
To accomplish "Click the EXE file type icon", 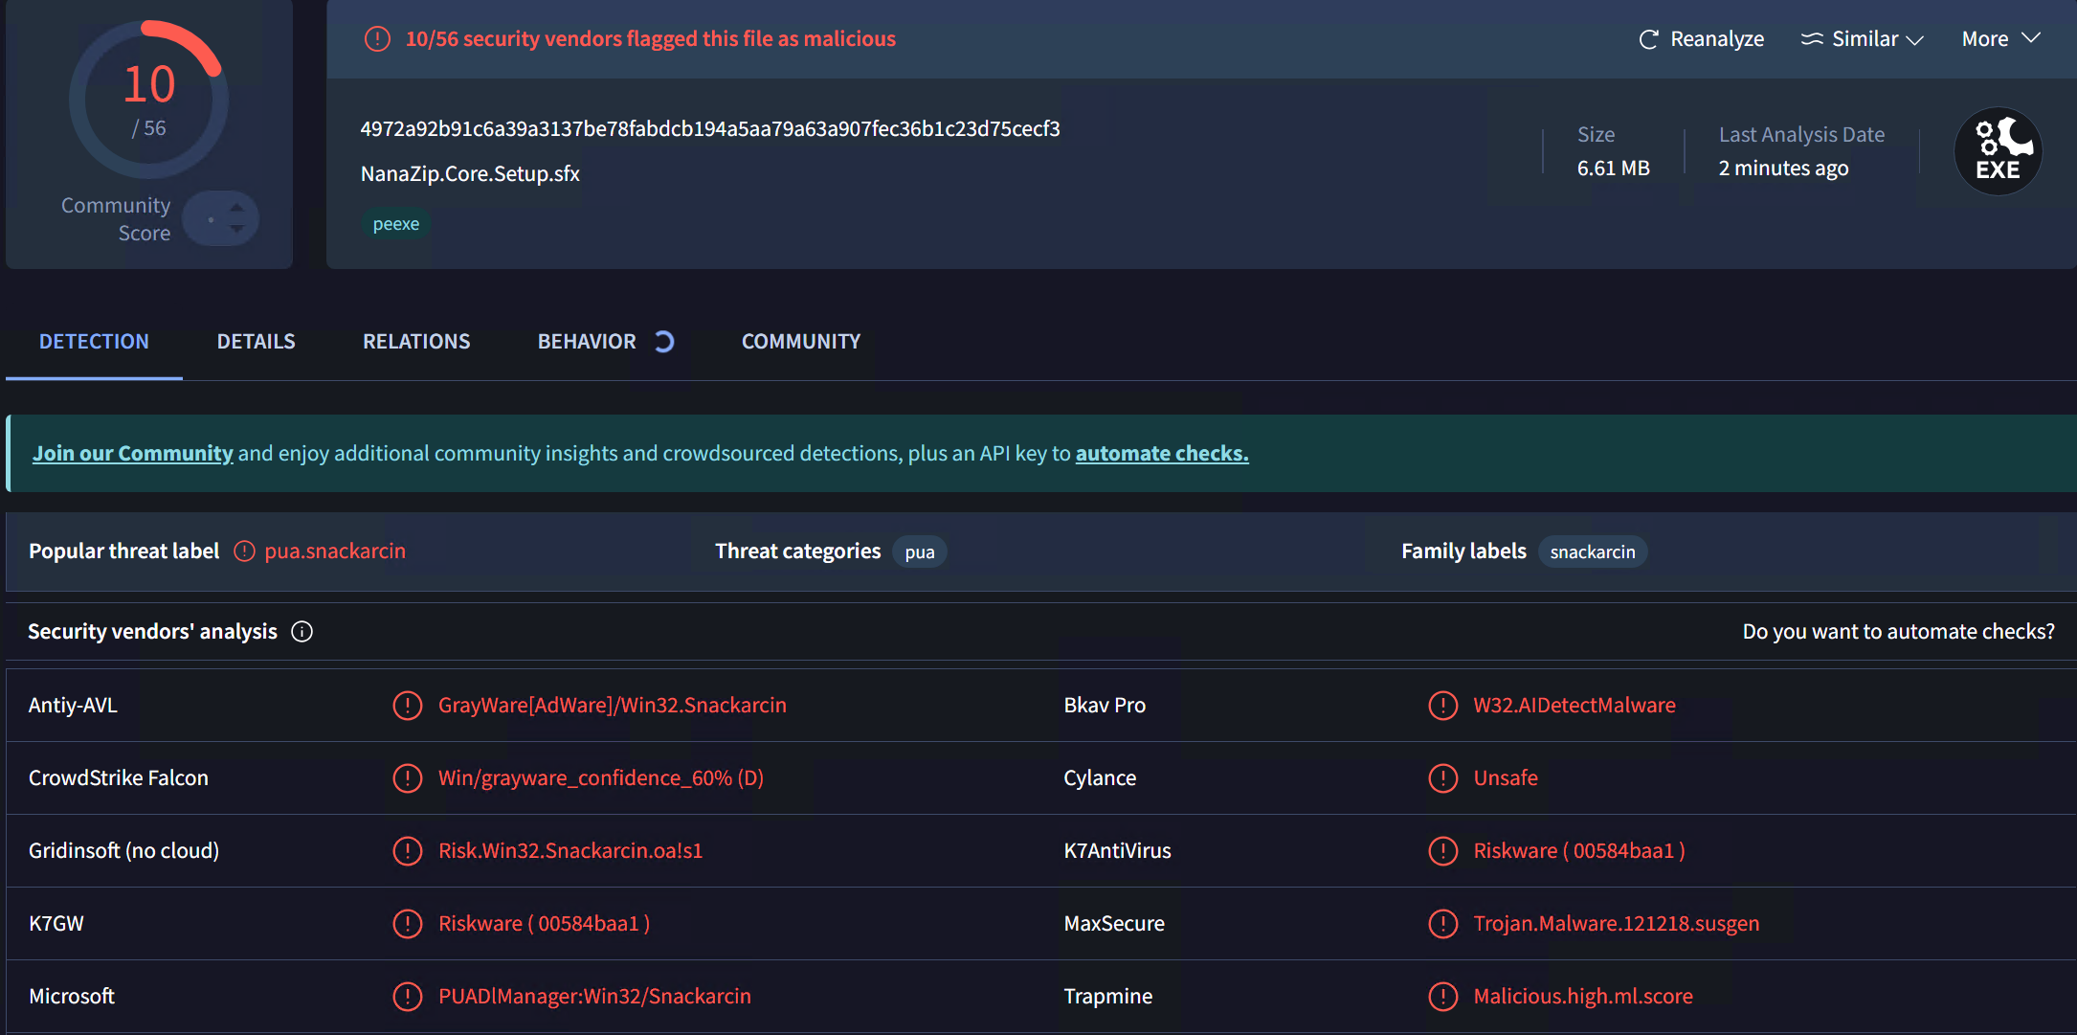I will pyautogui.click(x=1998, y=151).
